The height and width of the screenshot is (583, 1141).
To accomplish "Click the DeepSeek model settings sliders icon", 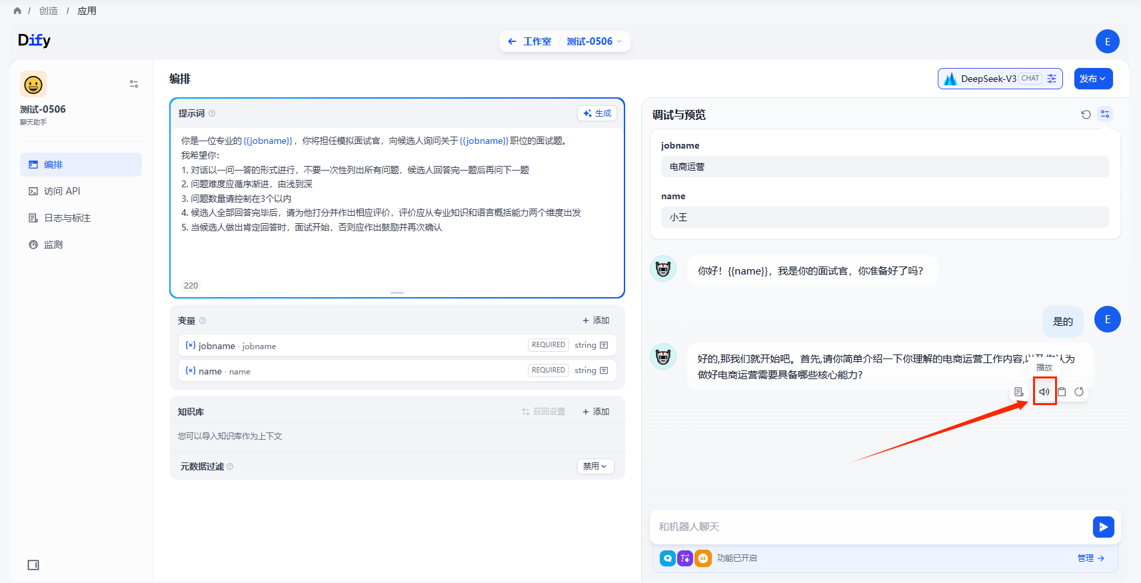I will point(1052,79).
